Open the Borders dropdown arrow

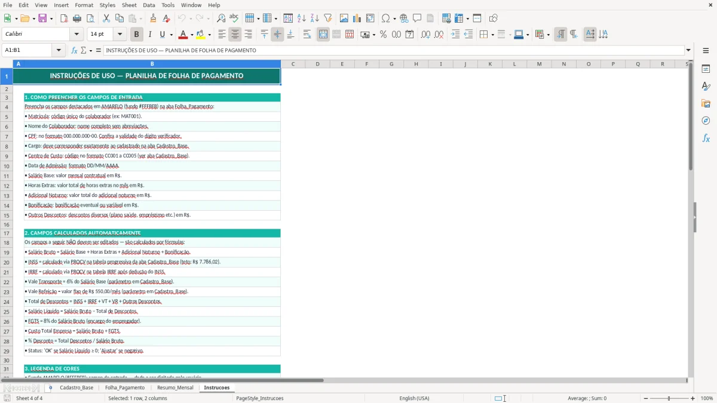492,35
